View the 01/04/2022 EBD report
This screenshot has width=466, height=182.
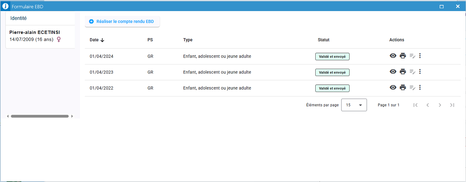click(393, 87)
